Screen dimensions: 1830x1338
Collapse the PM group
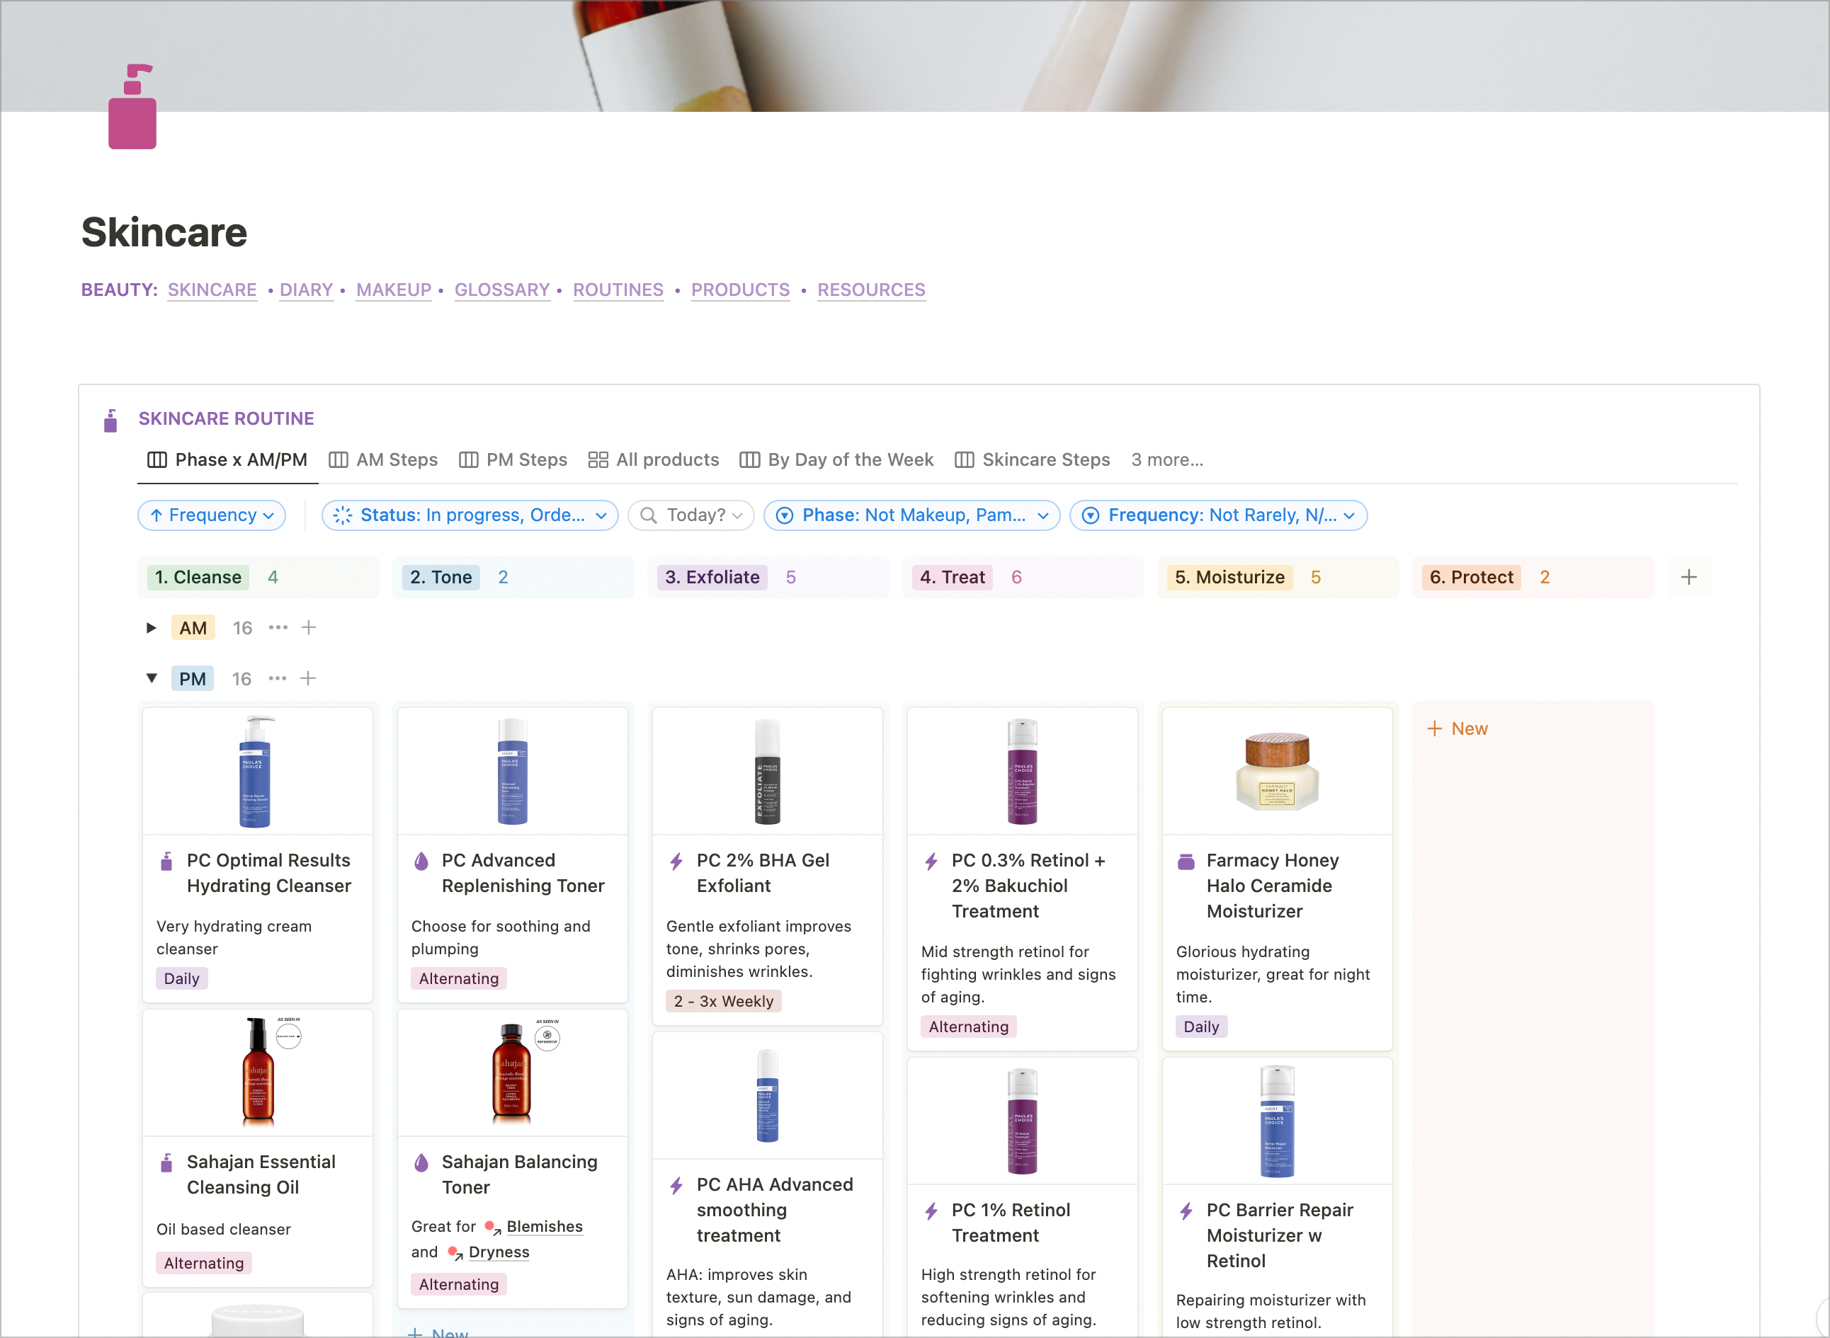coord(152,679)
